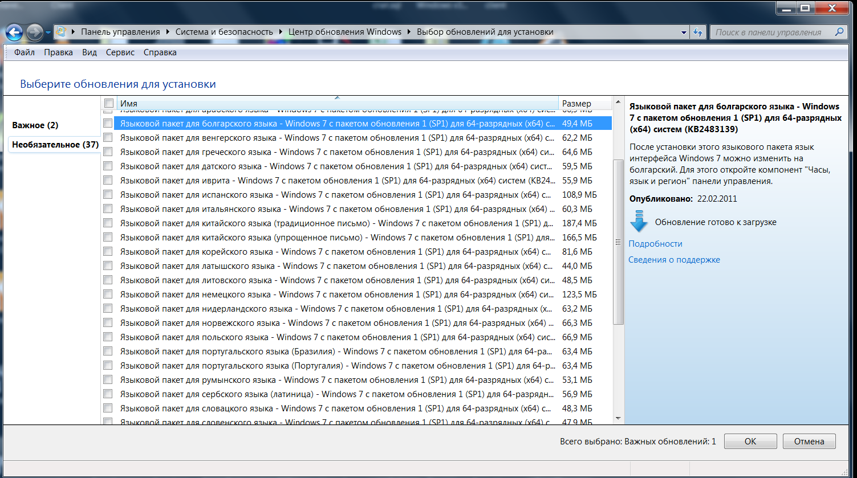This screenshot has width=857, height=478.
Task: Click the search magnifier icon
Action: 839,32
